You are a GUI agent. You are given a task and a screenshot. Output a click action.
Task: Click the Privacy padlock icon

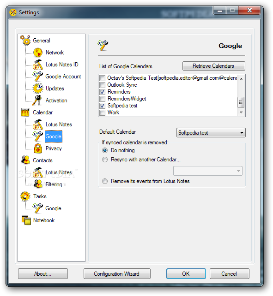[x=38, y=148]
